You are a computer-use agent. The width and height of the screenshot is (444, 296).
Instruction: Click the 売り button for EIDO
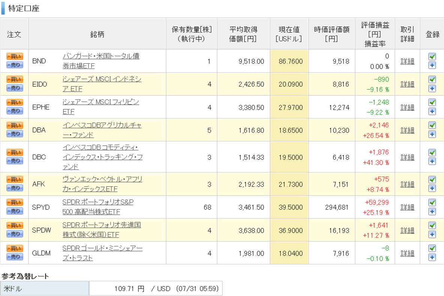15,88
